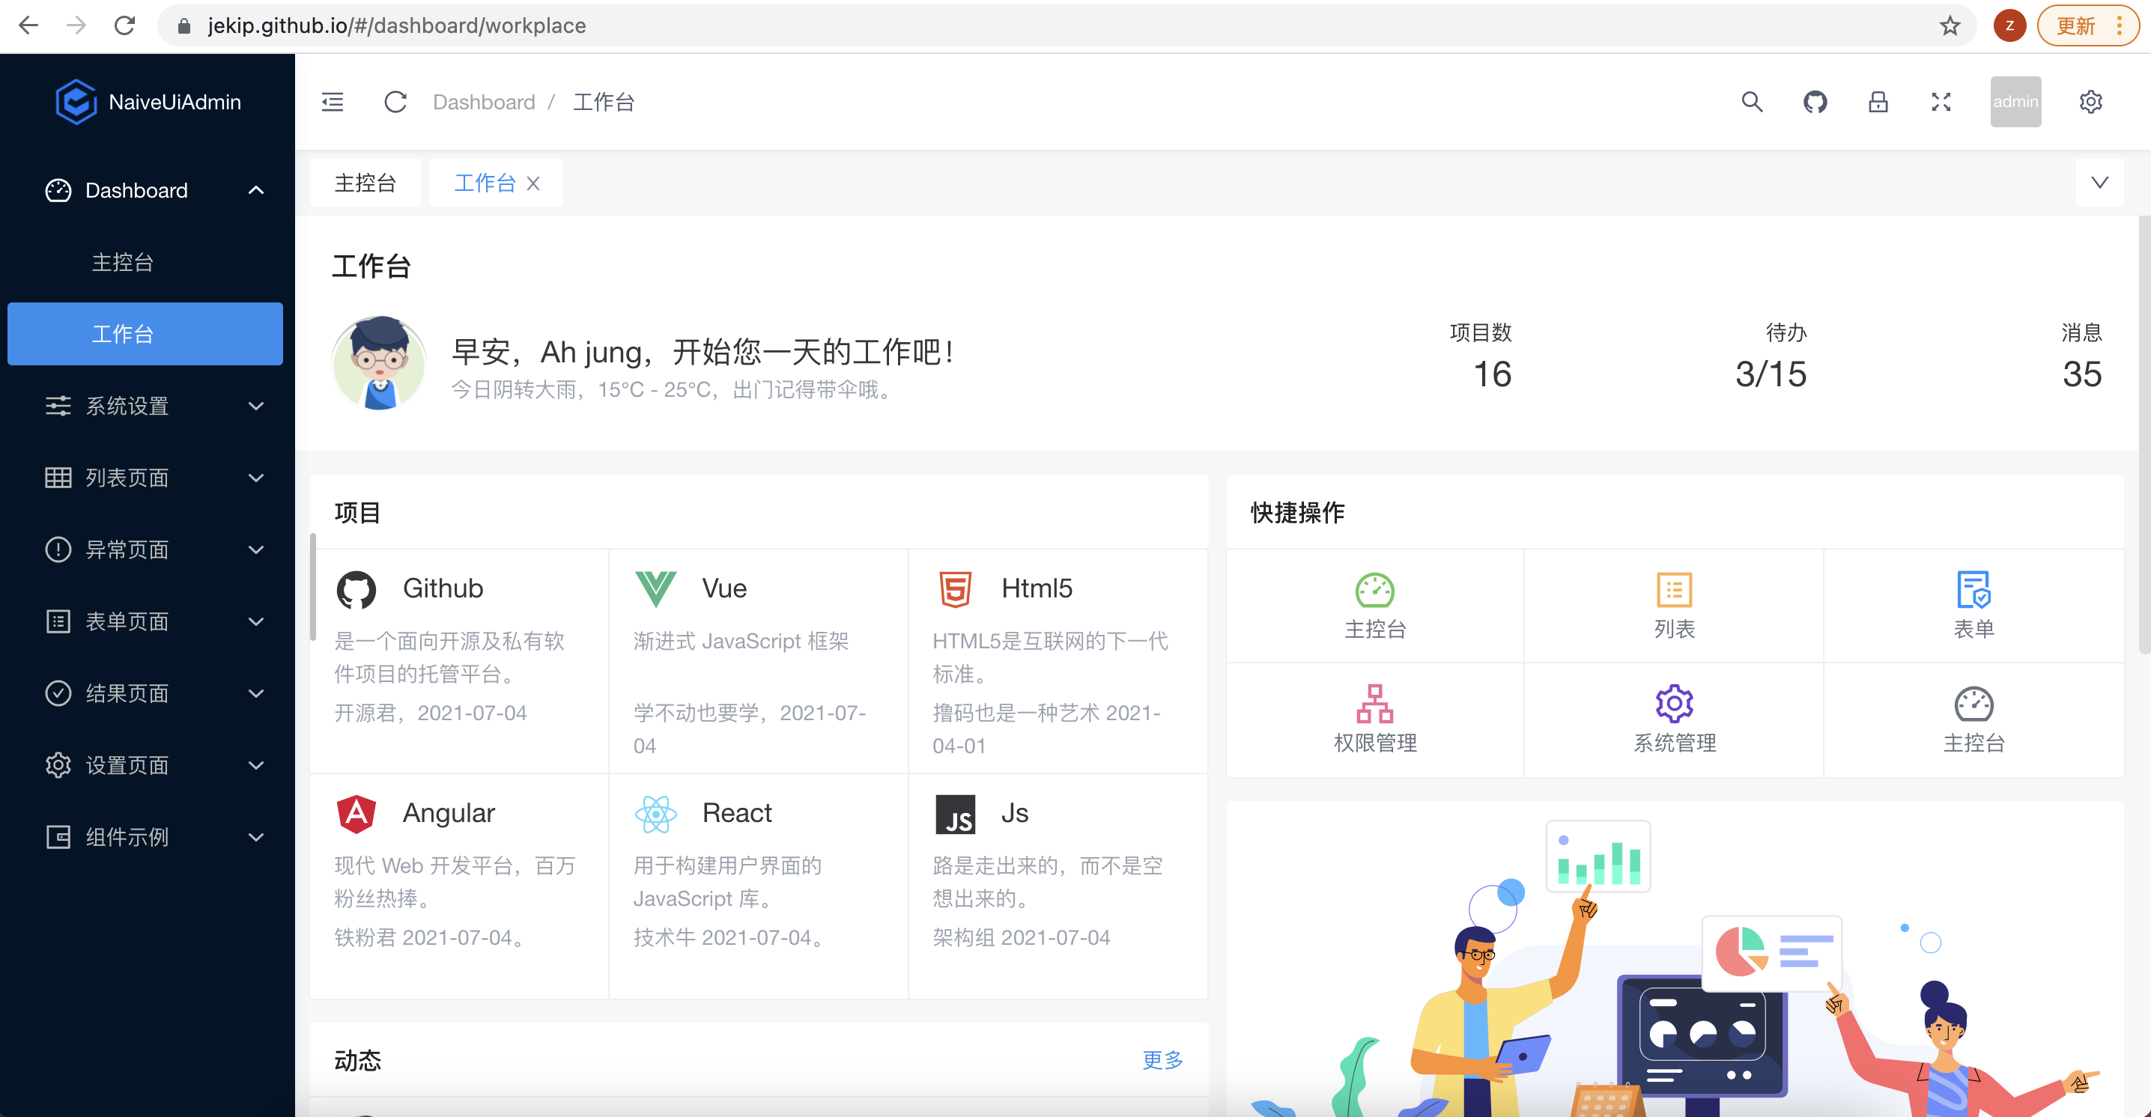Click the admin avatar in the header
The height and width of the screenshot is (1117, 2151).
[x=2015, y=102]
